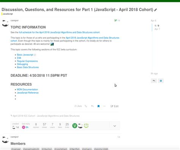Viewport: 180px width, 150px height.
Task: Click the reply arrow icon under first post
Action: click(x=92, y=106)
